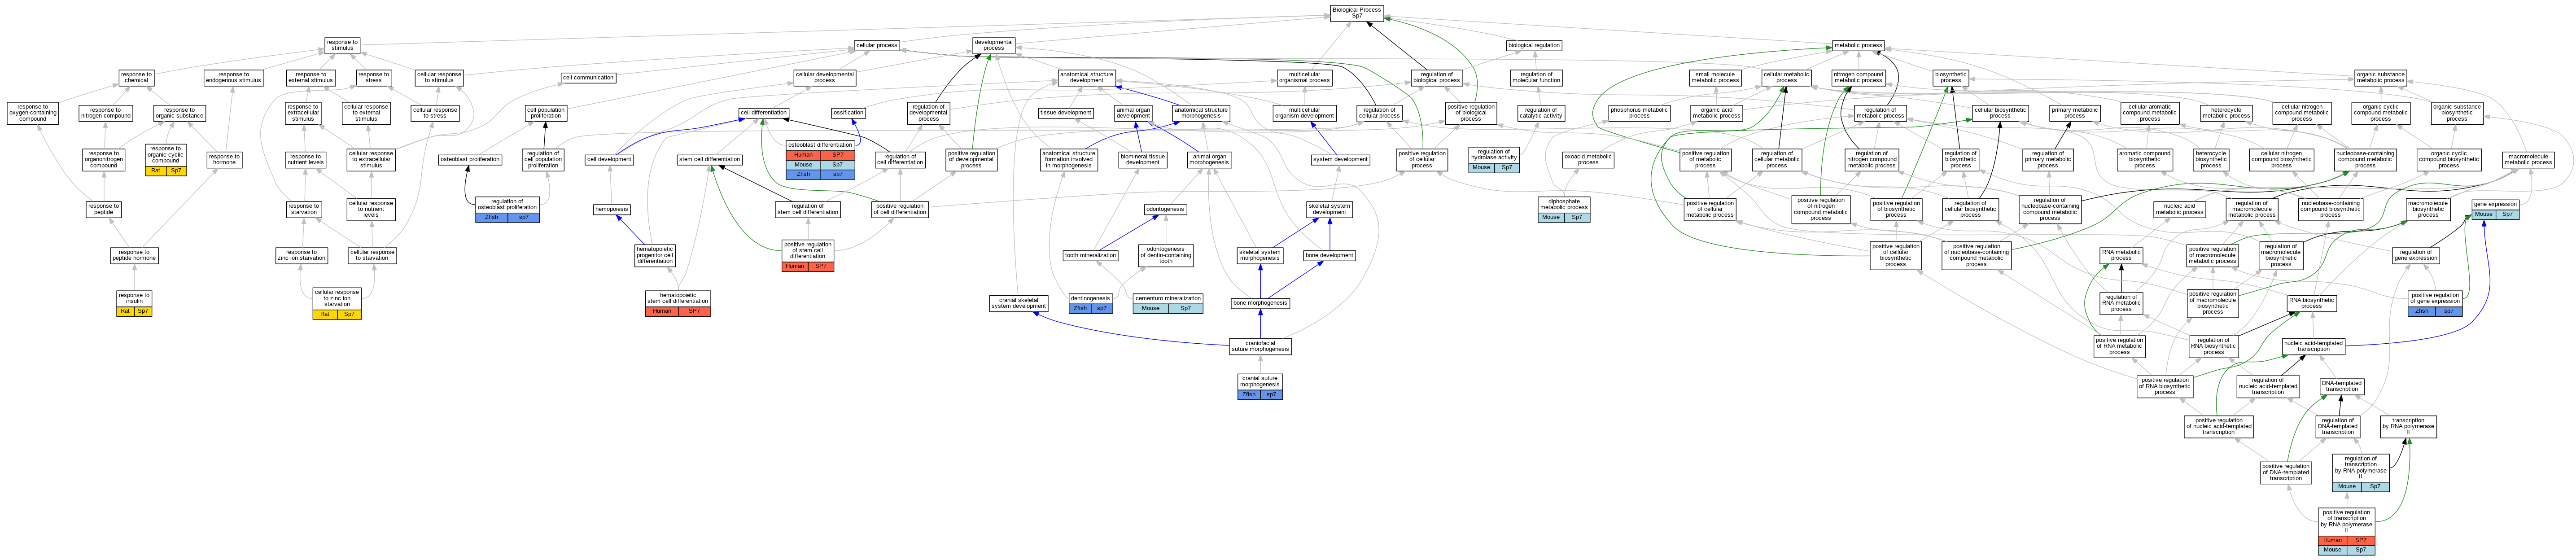Click the 'craniofacial suture morphogenesis' node

click(1260, 346)
